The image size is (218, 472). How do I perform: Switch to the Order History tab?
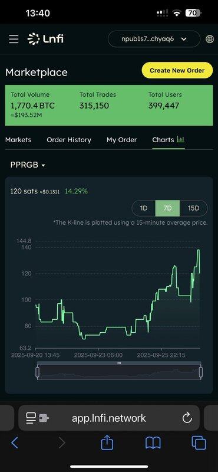coord(69,140)
